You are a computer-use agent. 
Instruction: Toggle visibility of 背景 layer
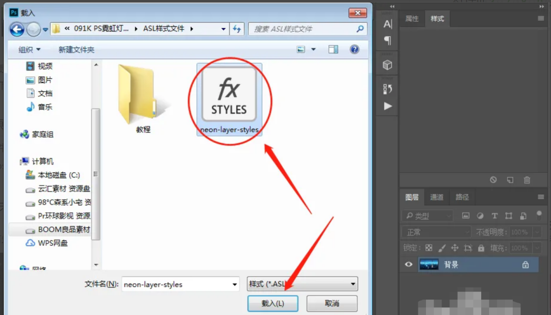408,265
